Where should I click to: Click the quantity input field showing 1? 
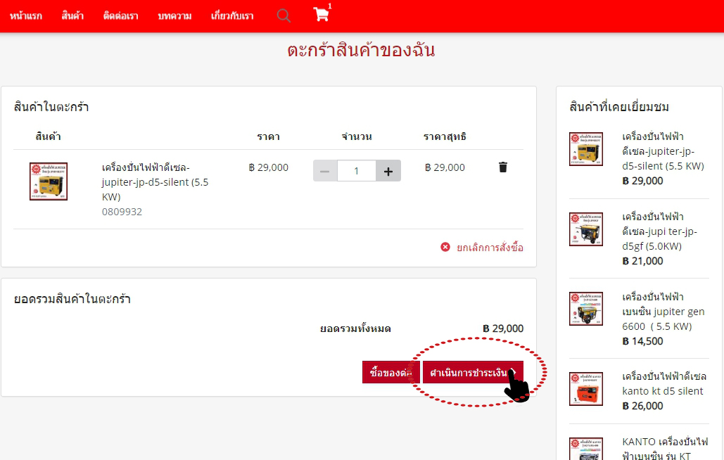(x=357, y=171)
